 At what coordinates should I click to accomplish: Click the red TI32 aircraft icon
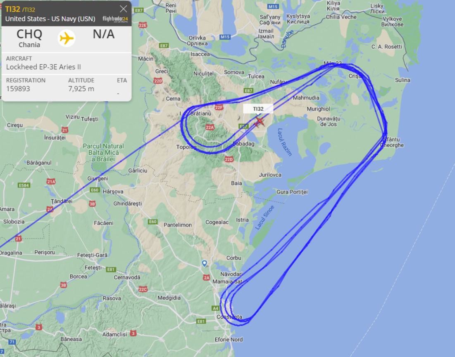coord(259,121)
